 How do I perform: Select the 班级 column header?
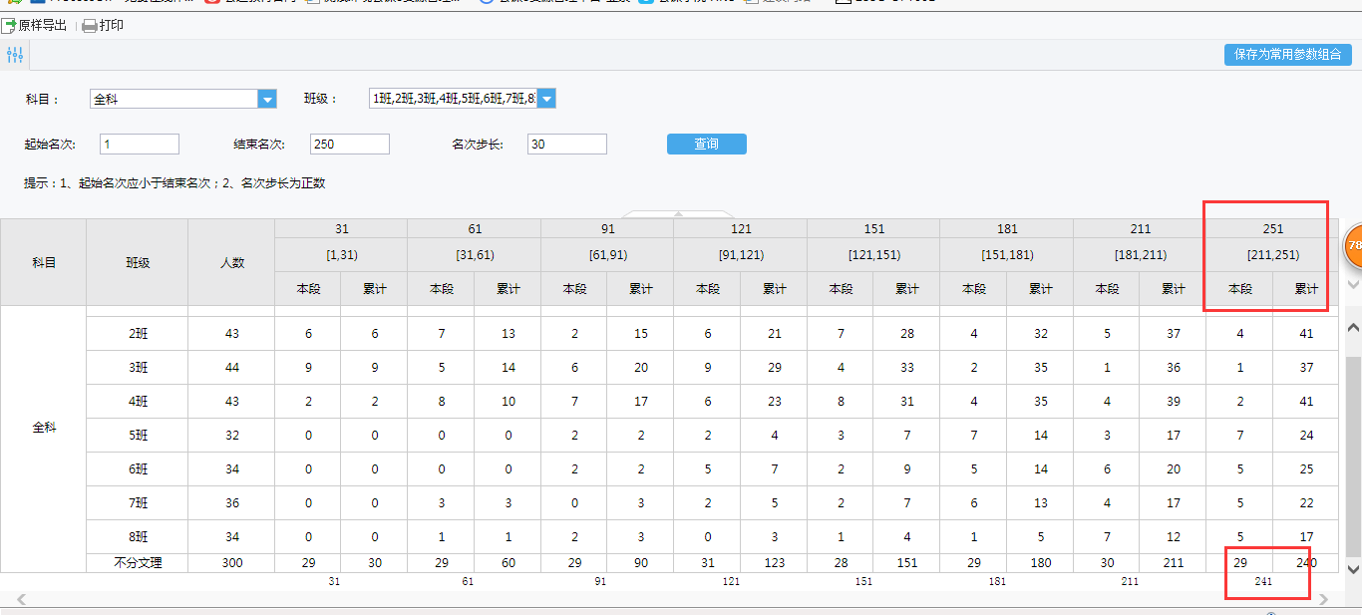[138, 263]
